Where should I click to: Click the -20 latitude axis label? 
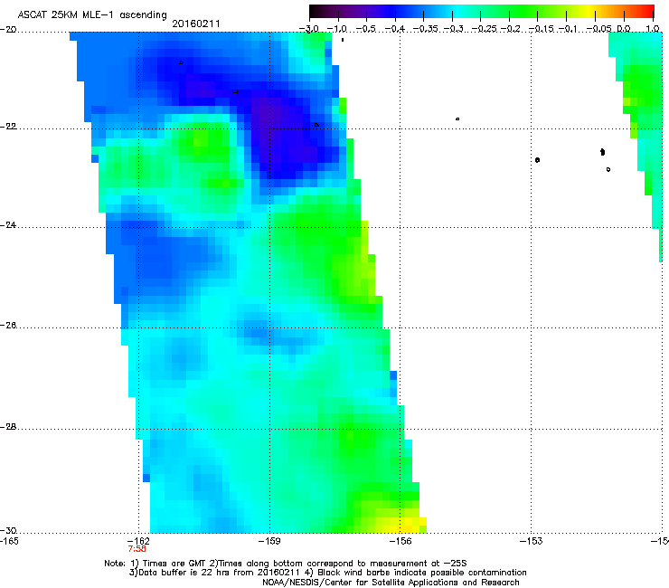[x=8, y=30]
